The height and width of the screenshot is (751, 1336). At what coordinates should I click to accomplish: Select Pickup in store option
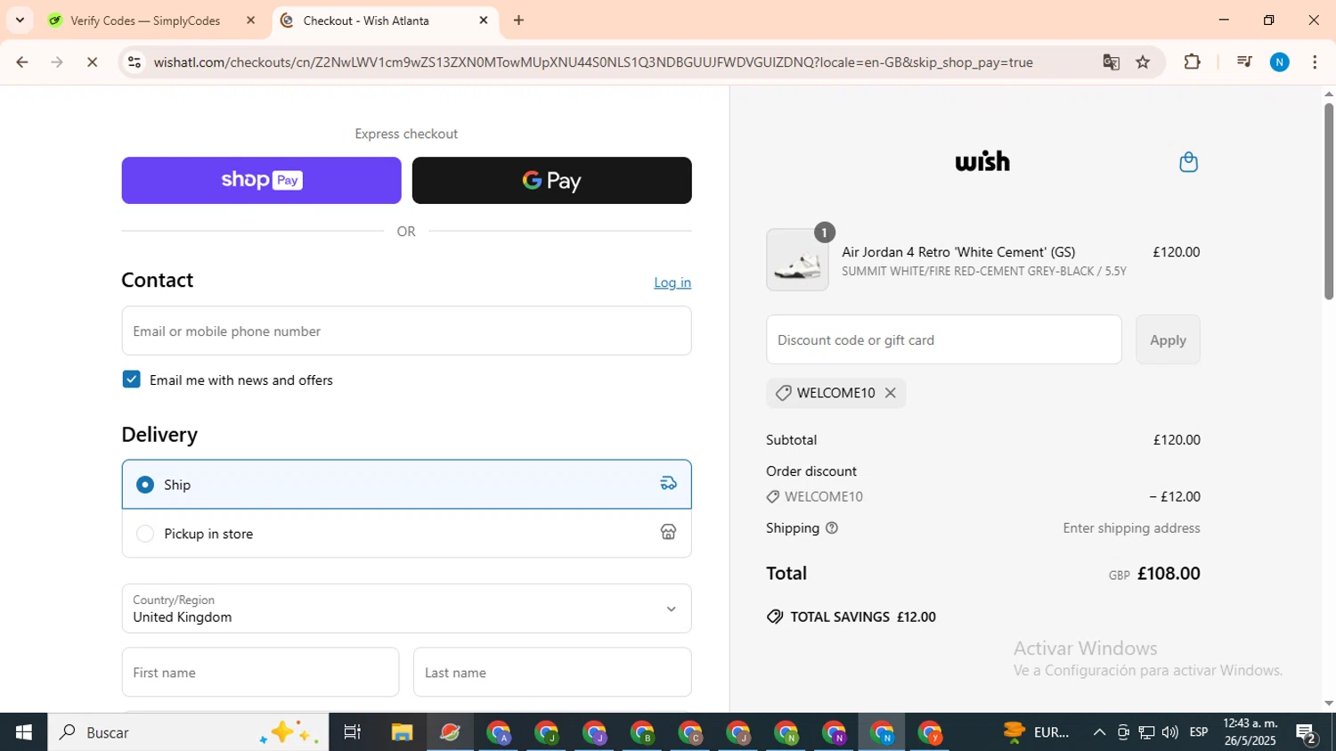406,534
